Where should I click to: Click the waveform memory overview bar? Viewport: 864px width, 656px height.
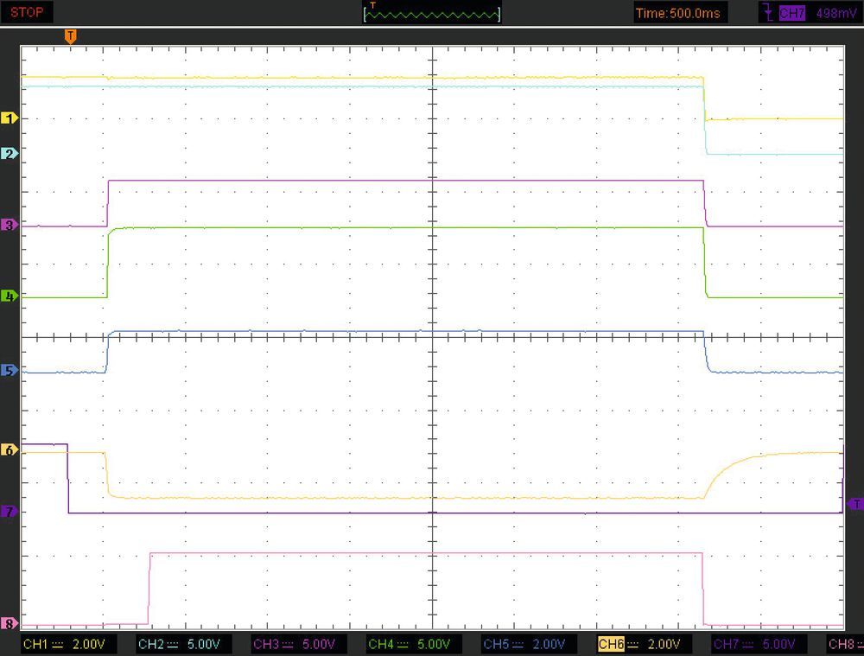(432, 13)
